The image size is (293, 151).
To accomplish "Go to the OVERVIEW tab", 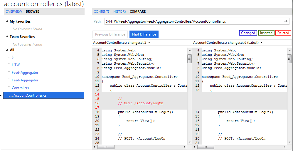I will coord(14,11).
